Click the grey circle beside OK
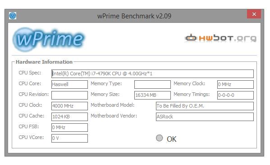 (159, 138)
